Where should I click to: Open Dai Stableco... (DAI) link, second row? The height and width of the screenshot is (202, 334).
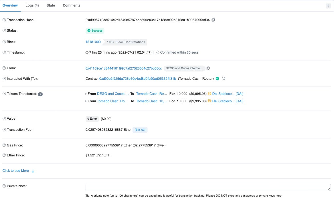pyautogui.click(x=228, y=101)
